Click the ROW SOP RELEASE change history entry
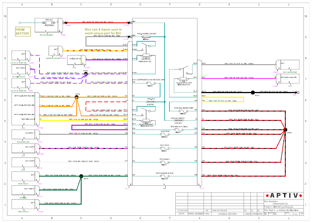This screenshot has height=223, width=312. (x=219, y=211)
